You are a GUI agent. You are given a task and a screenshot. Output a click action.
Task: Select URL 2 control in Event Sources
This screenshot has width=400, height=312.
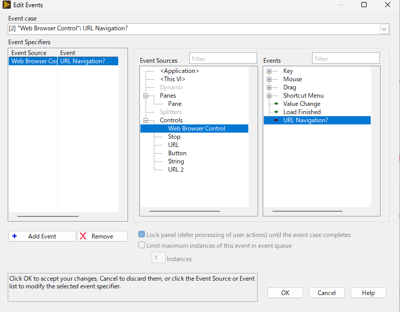coord(176,170)
